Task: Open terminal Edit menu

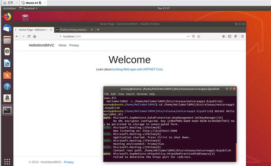Action: (x=113, y=94)
